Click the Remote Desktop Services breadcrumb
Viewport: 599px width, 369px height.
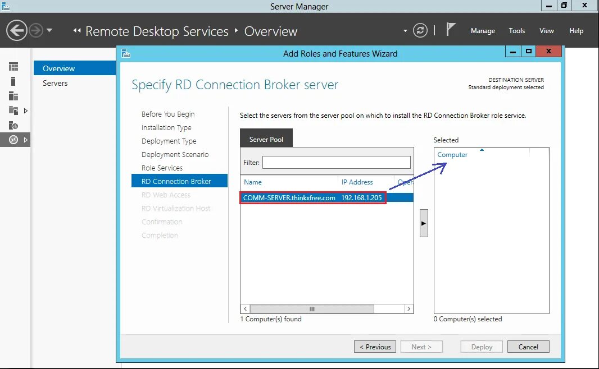[157, 31]
